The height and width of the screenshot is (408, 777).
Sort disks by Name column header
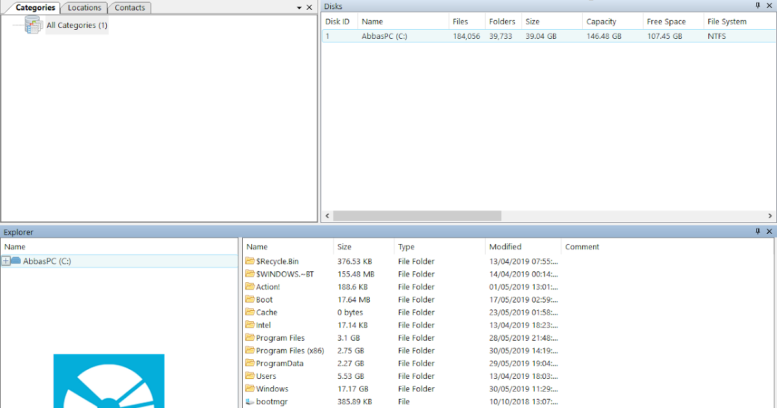(403, 21)
